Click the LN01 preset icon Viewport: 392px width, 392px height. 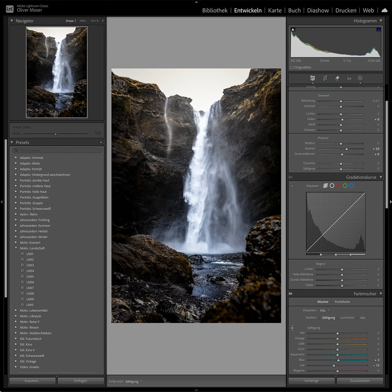22,254
